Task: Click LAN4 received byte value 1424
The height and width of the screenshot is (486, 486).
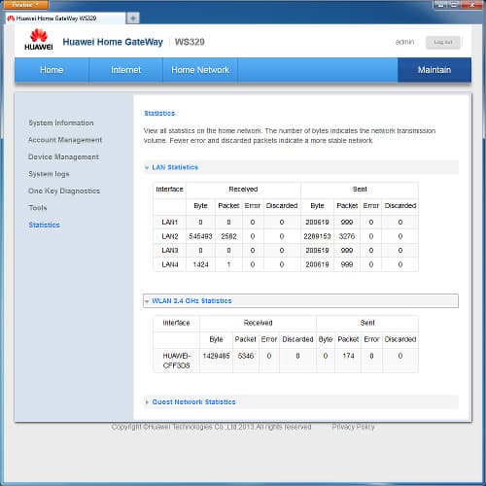Action: point(200,264)
